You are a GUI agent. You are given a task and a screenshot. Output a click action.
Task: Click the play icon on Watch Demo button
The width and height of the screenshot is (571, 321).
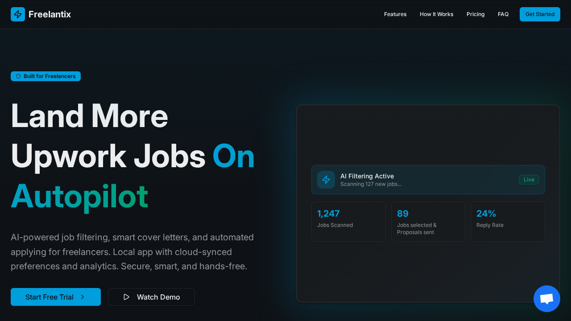[x=126, y=297]
